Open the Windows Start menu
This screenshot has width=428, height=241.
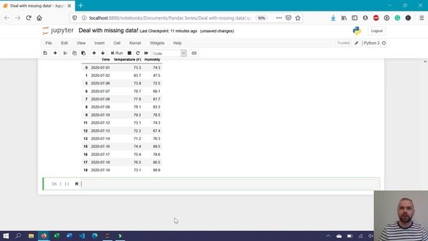(6, 236)
